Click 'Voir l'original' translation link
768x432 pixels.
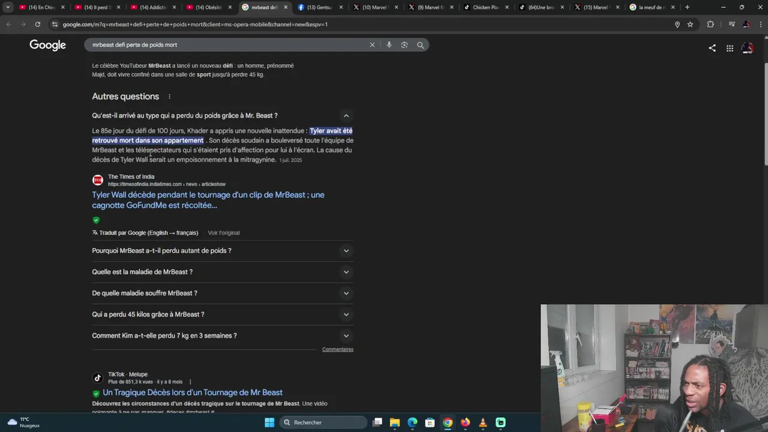click(x=224, y=233)
